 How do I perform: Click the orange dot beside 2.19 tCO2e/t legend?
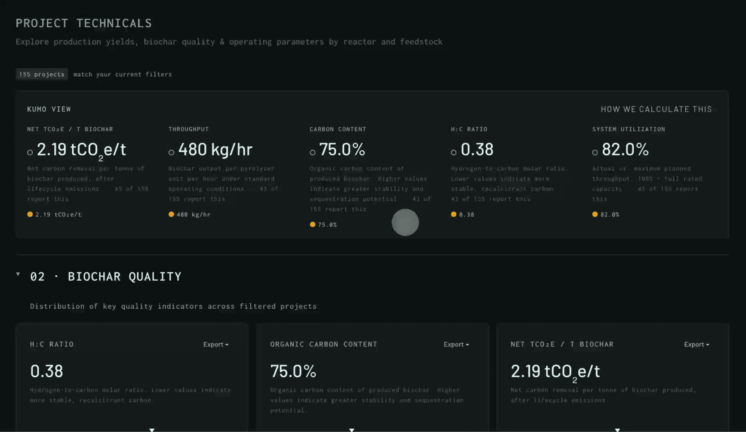point(30,214)
